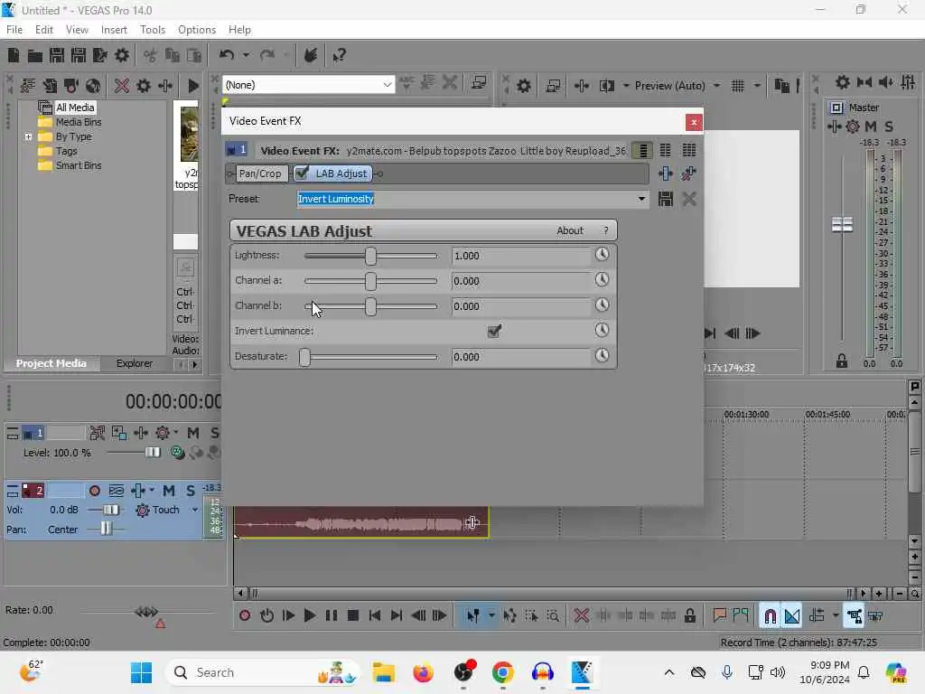Click the audio waveform event on track 2
The width and height of the screenshot is (925, 694).
pos(361,522)
